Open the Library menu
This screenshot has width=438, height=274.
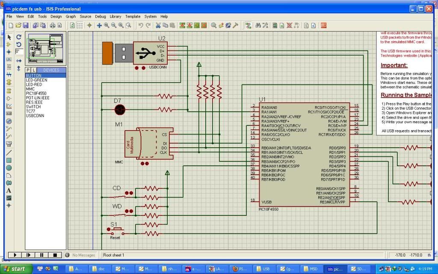(115, 17)
